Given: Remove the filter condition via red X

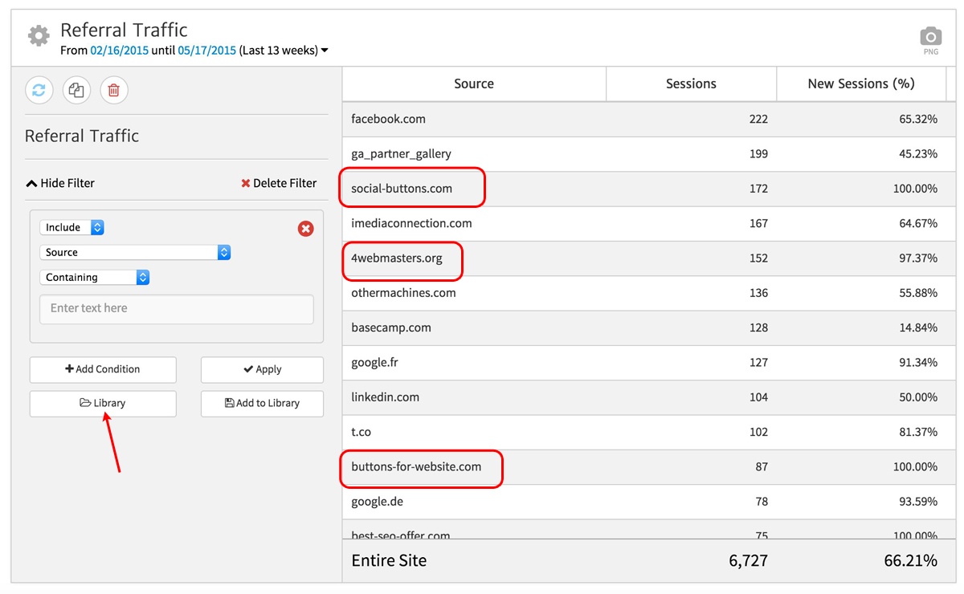Looking at the screenshot, I should (x=305, y=229).
